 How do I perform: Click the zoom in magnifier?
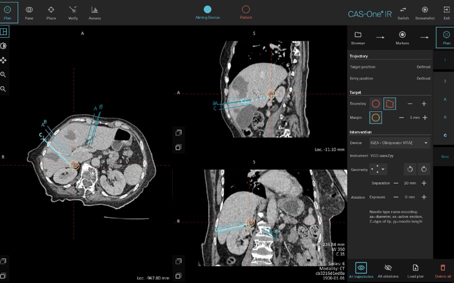click(3, 74)
